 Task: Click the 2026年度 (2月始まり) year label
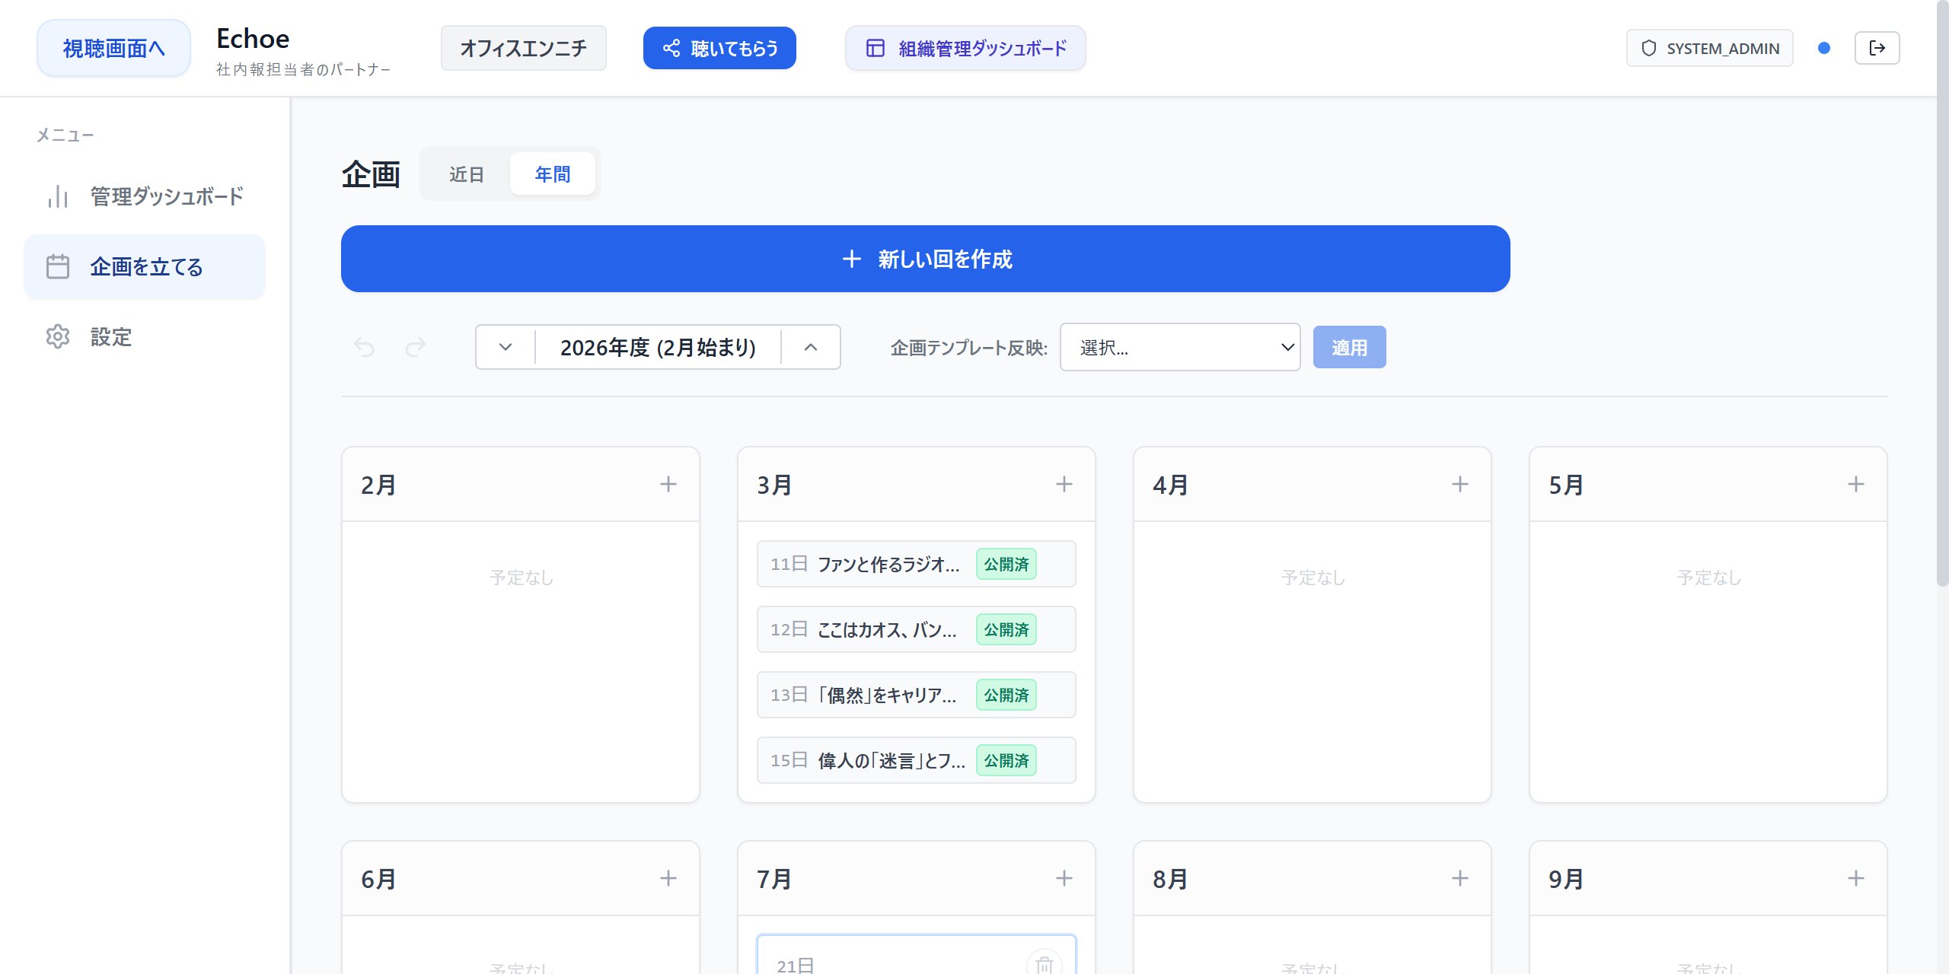tap(658, 347)
